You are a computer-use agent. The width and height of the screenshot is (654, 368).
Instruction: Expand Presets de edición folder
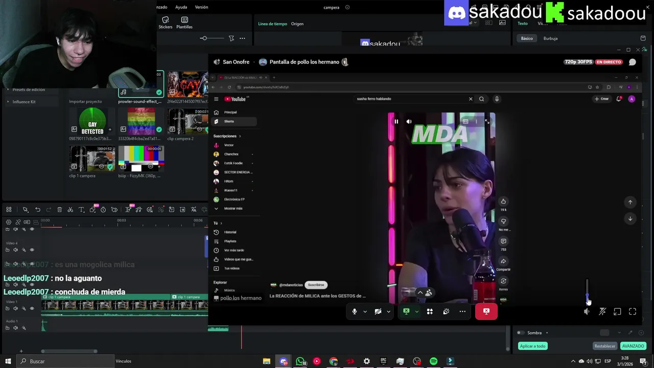[8, 89]
